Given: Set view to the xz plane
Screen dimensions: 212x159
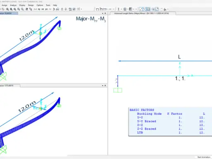Looking at the screenshot, I should click(43, 9).
